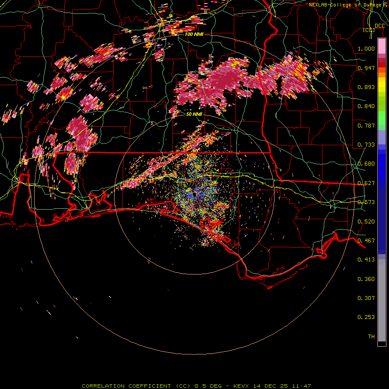Click the 0.413 legend value
This screenshot has height=389, width=389.
click(x=366, y=260)
